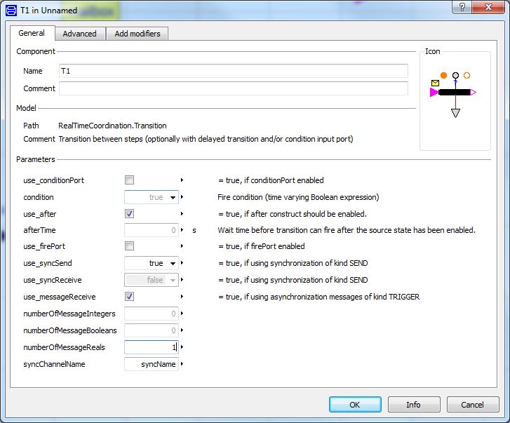Click arrow next to use_messageReceive checkbox
The height and width of the screenshot is (423, 510).
tap(182, 297)
